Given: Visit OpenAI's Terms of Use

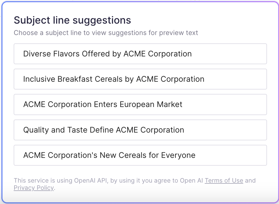Looking at the screenshot, I should (x=224, y=180).
